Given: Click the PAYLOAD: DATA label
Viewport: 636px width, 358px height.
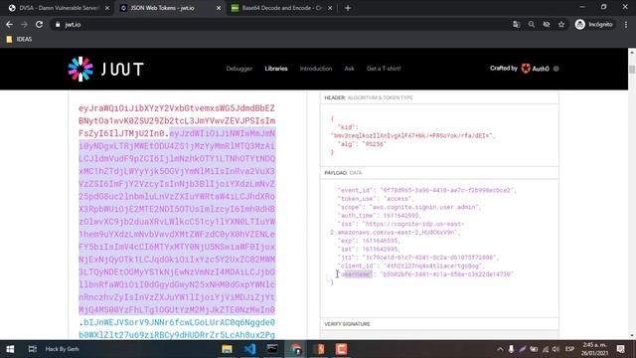Looking at the screenshot, I should pyautogui.click(x=343, y=173).
